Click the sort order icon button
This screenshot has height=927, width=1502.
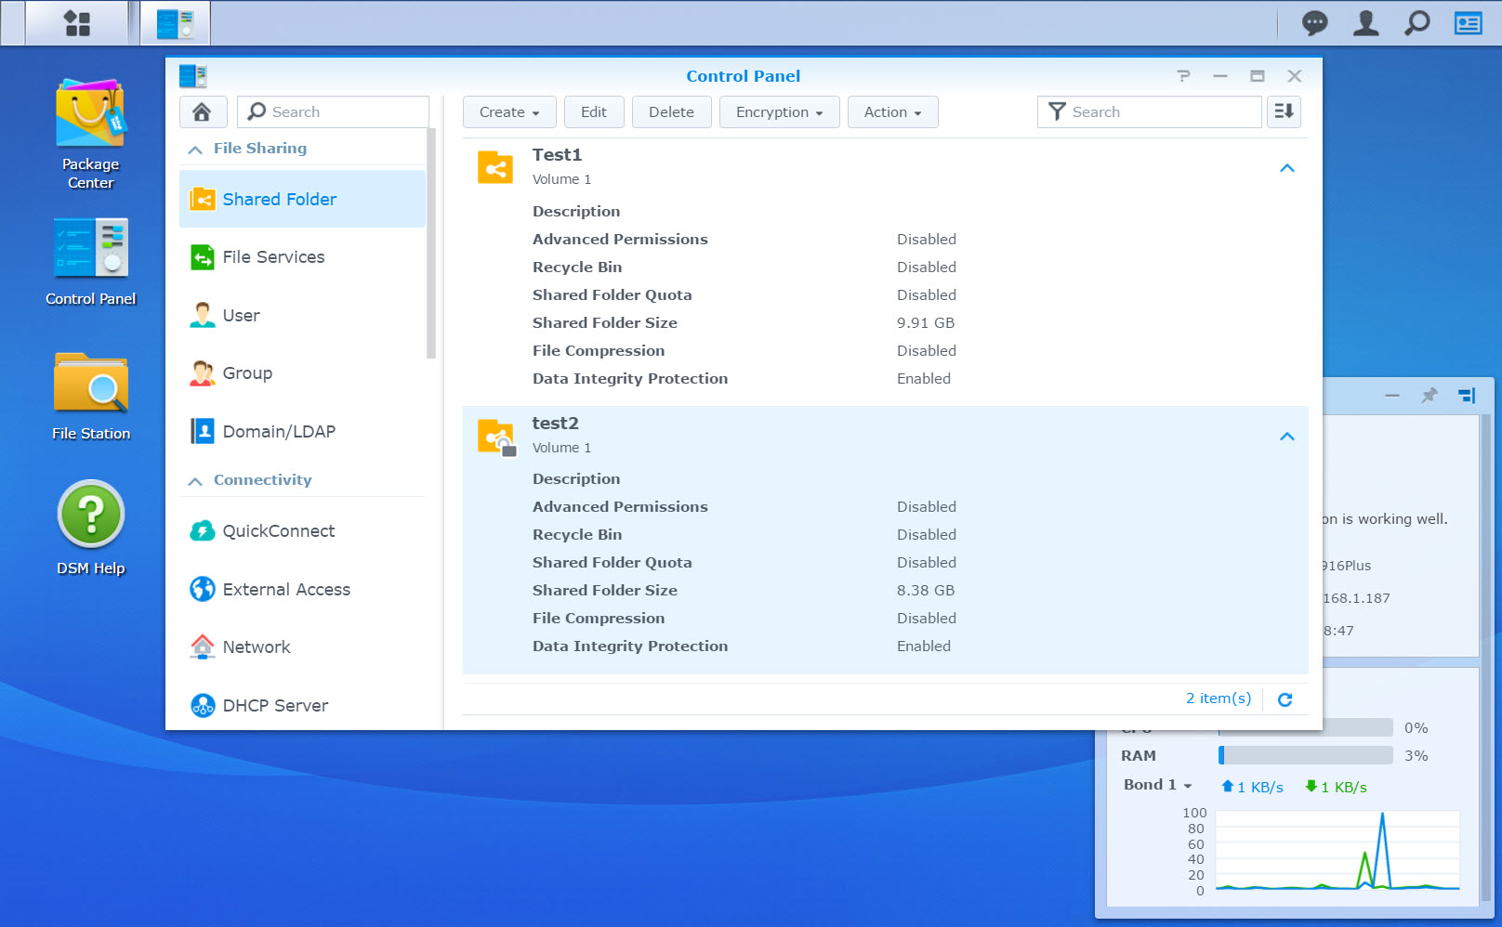[1284, 112]
